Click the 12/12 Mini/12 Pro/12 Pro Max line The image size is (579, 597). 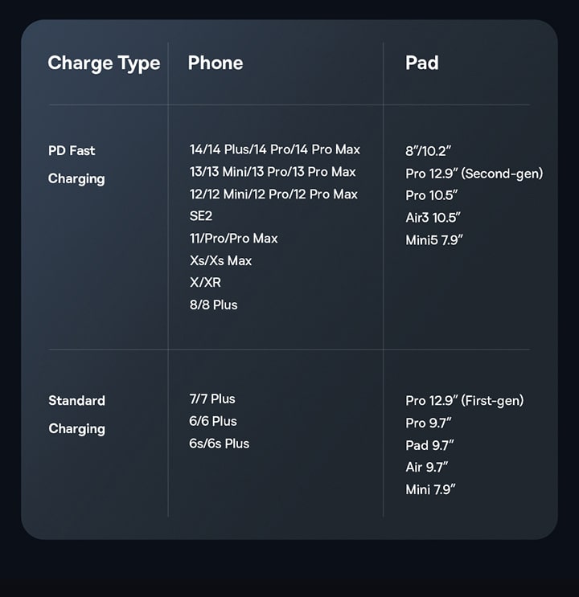273,194
